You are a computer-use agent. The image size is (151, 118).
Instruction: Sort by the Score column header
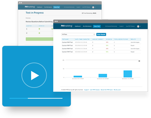click(x=109, y=39)
